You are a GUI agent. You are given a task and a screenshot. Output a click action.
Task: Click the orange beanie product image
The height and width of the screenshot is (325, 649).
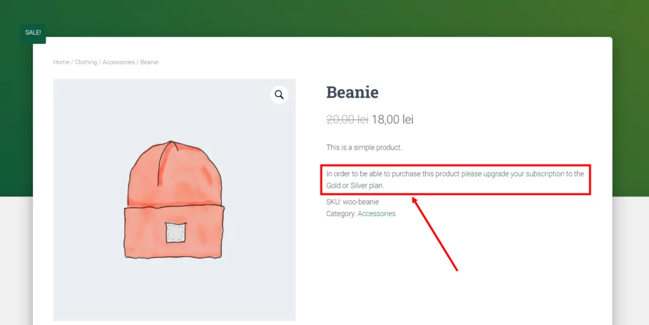tap(174, 200)
